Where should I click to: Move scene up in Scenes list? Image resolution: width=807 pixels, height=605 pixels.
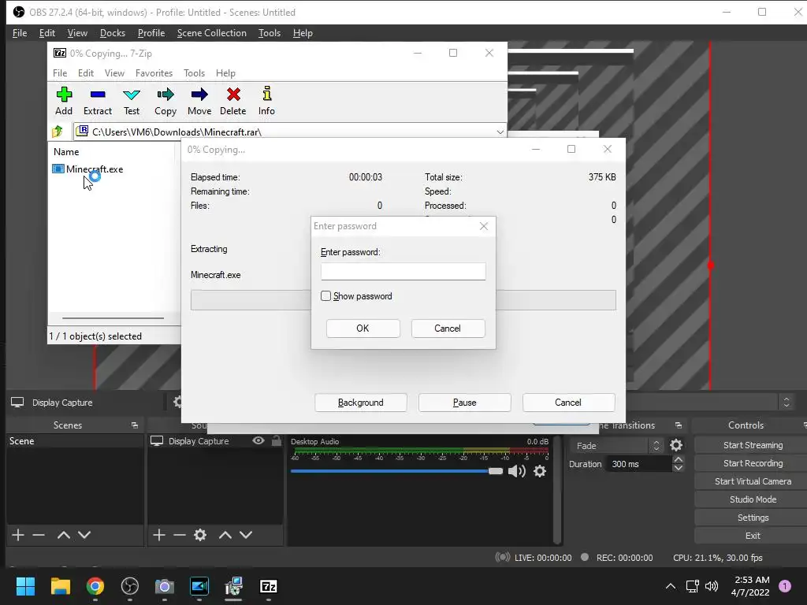(63, 535)
